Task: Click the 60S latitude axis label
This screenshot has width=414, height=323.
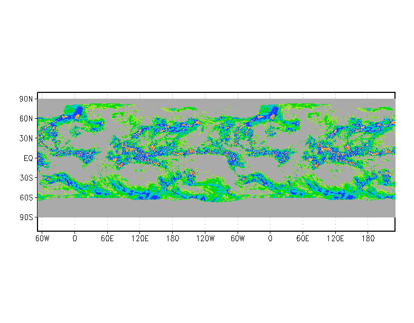Action: pyautogui.click(x=26, y=197)
